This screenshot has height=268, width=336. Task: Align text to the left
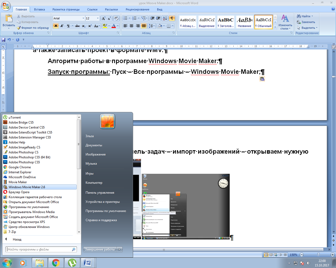click(125, 26)
